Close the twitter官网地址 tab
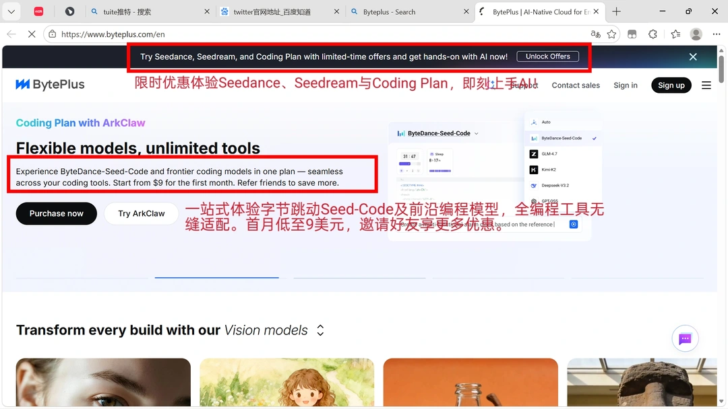The image size is (728, 409). point(336,11)
